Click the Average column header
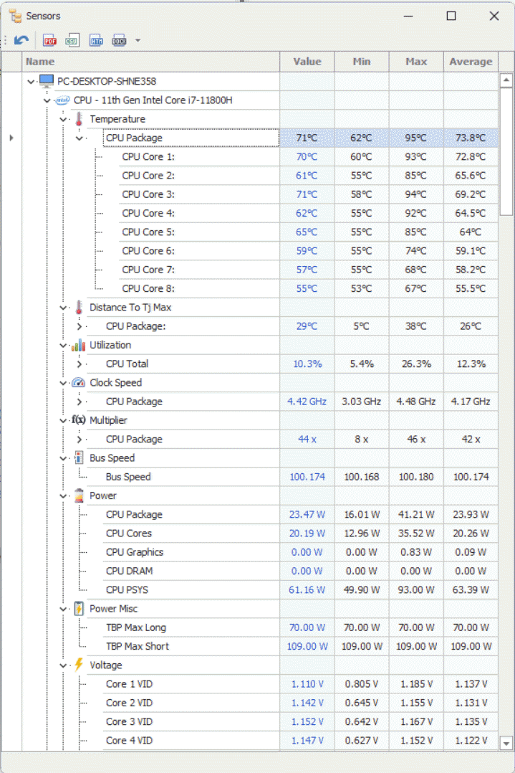 coord(471,62)
